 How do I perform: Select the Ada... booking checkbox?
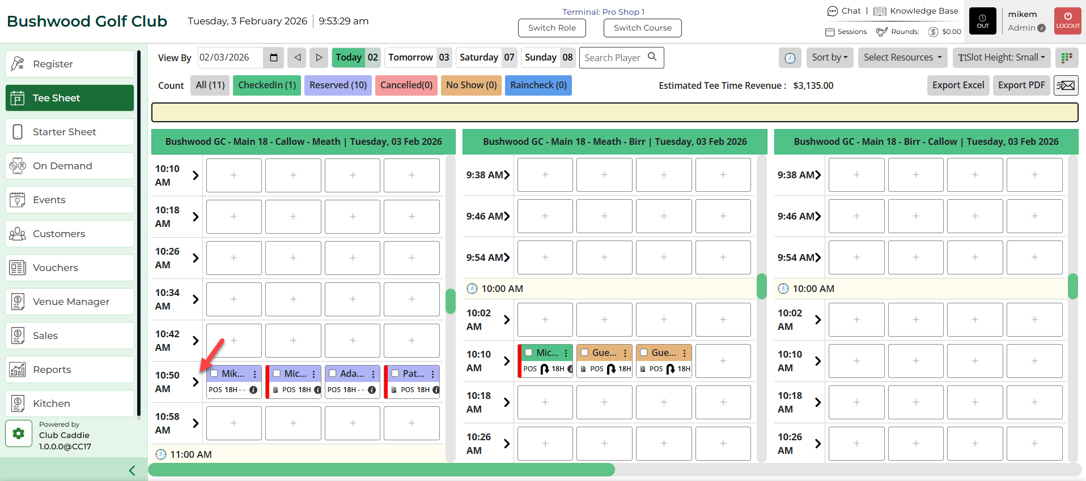coord(333,373)
